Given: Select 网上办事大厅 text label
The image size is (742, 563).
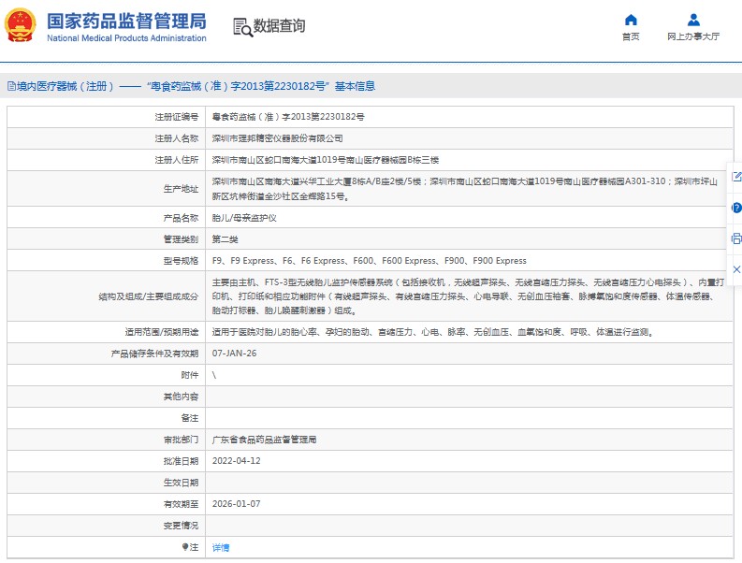Looking at the screenshot, I should tap(693, 37).
